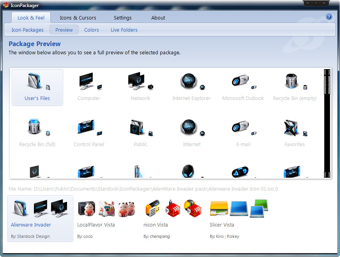Screen dimensions: 340x257
Task: Select the User's Files icon preview
Action: pos(37,87)
